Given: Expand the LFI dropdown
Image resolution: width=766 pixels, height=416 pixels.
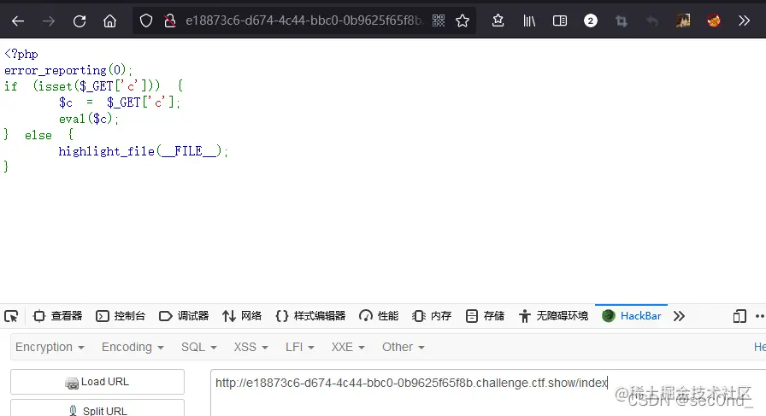Looking at the screenshot, I should tap(299, 347).
